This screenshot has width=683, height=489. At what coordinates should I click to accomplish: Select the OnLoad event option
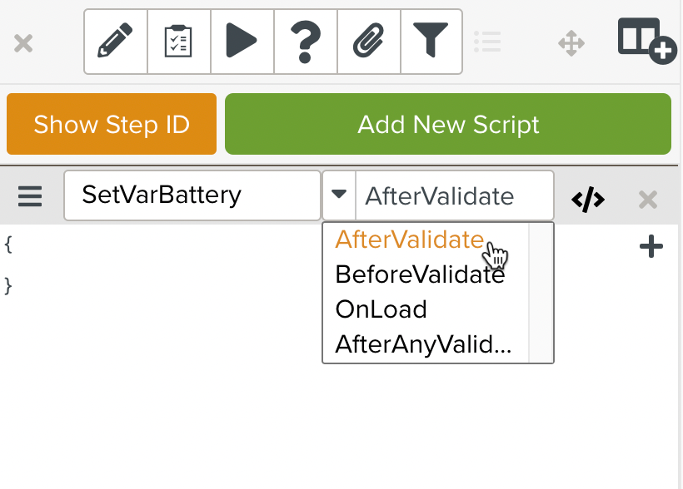pyautogui.click(x=381, y=309)
